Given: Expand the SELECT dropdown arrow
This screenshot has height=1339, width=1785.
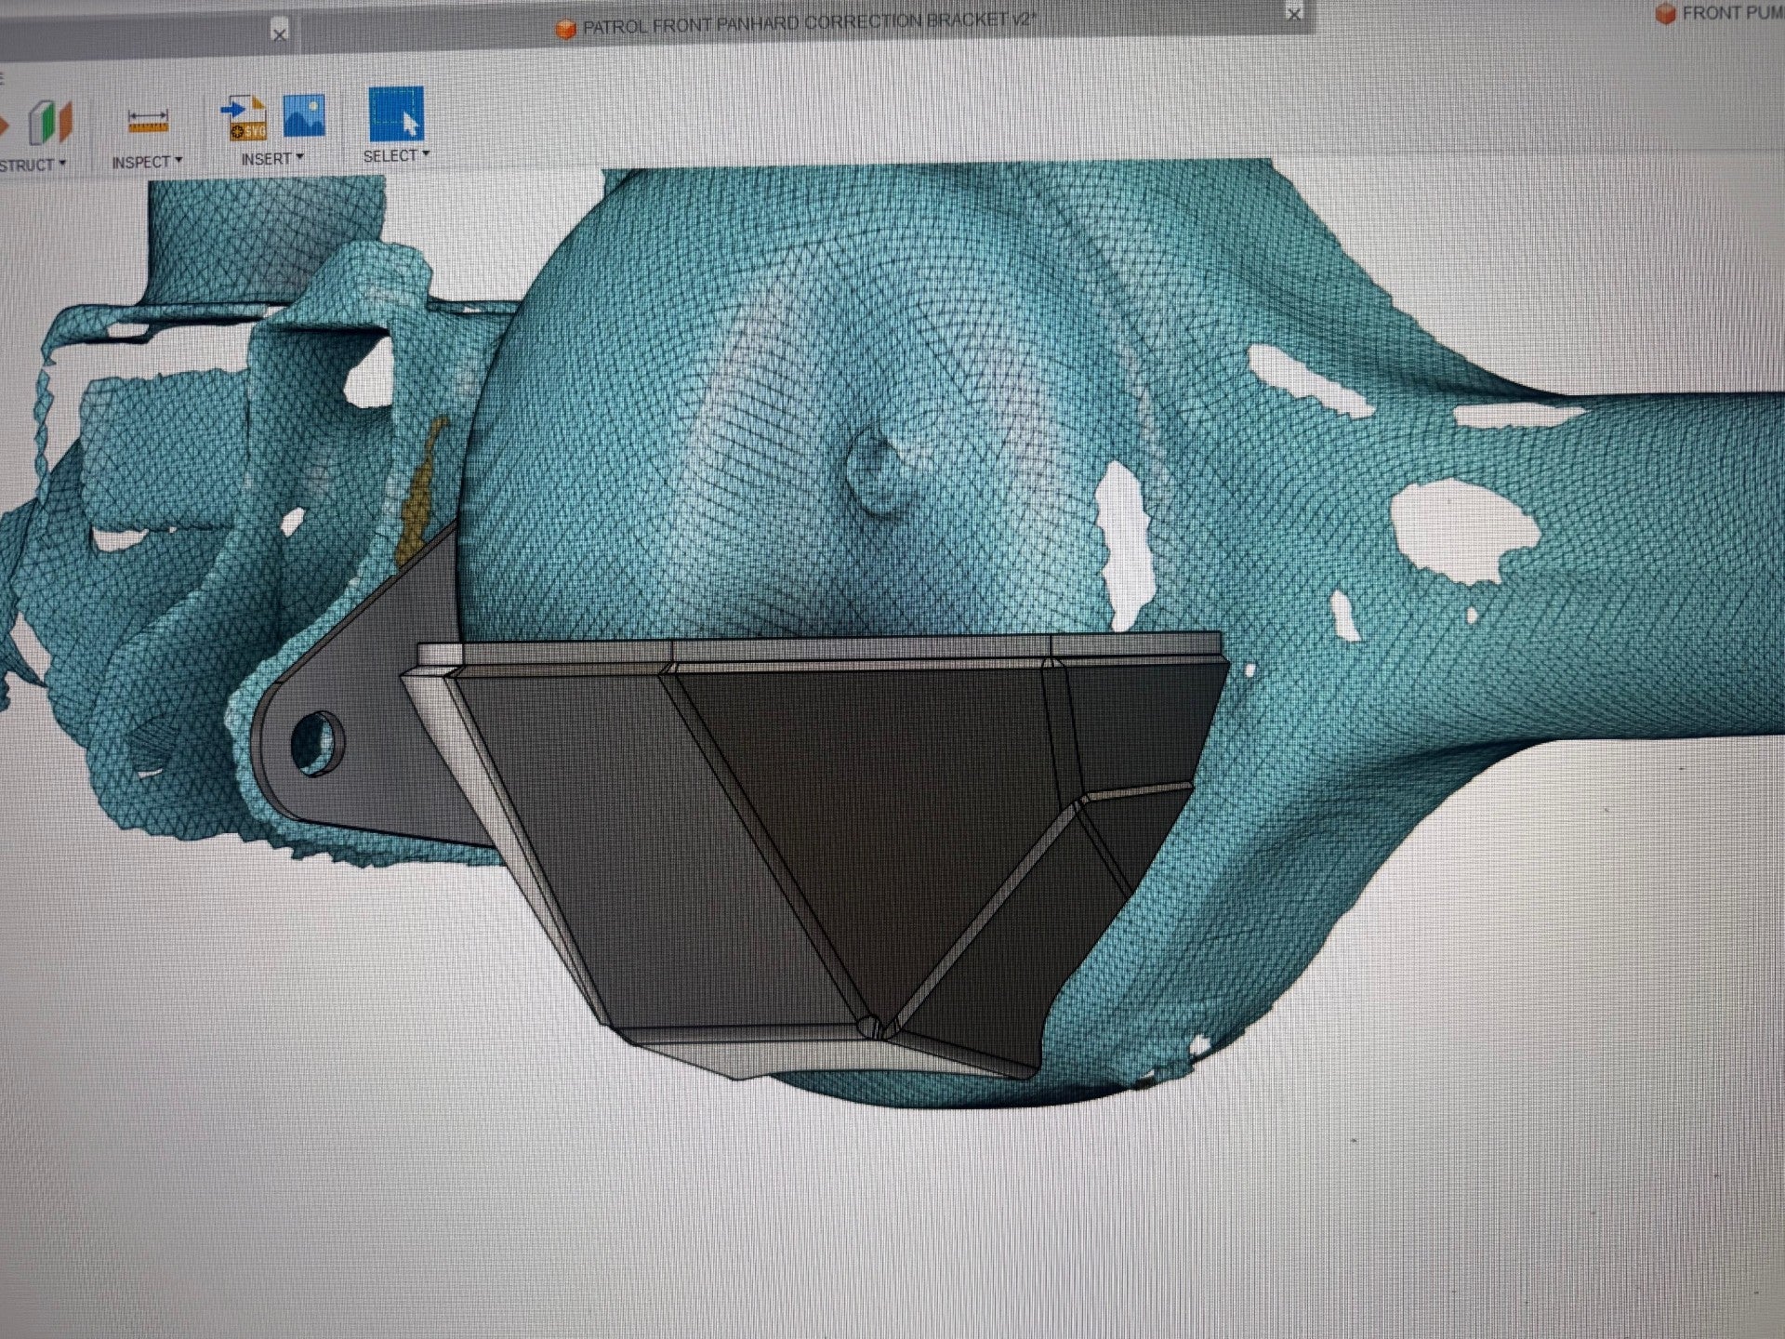Looking at the screenshot, I should [426, 153].
